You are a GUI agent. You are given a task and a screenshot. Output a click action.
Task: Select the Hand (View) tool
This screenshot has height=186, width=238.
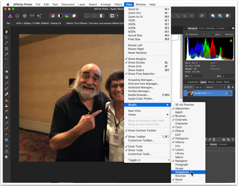coord(7,32)
